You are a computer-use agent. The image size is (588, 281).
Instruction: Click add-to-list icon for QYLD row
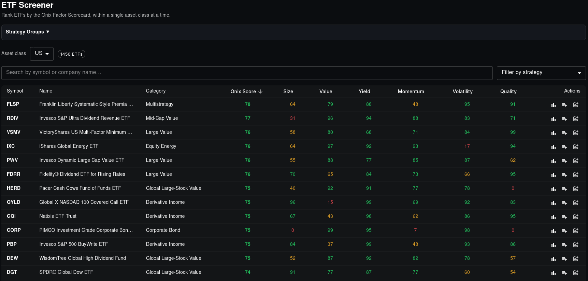tap(564, 203)
